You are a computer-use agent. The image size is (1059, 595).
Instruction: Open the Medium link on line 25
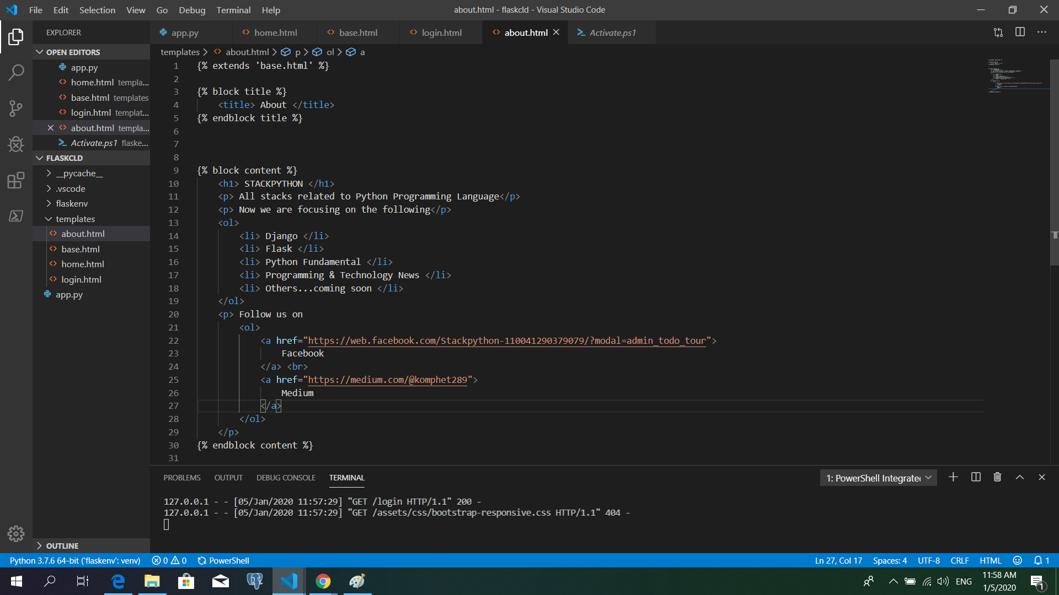388,380
